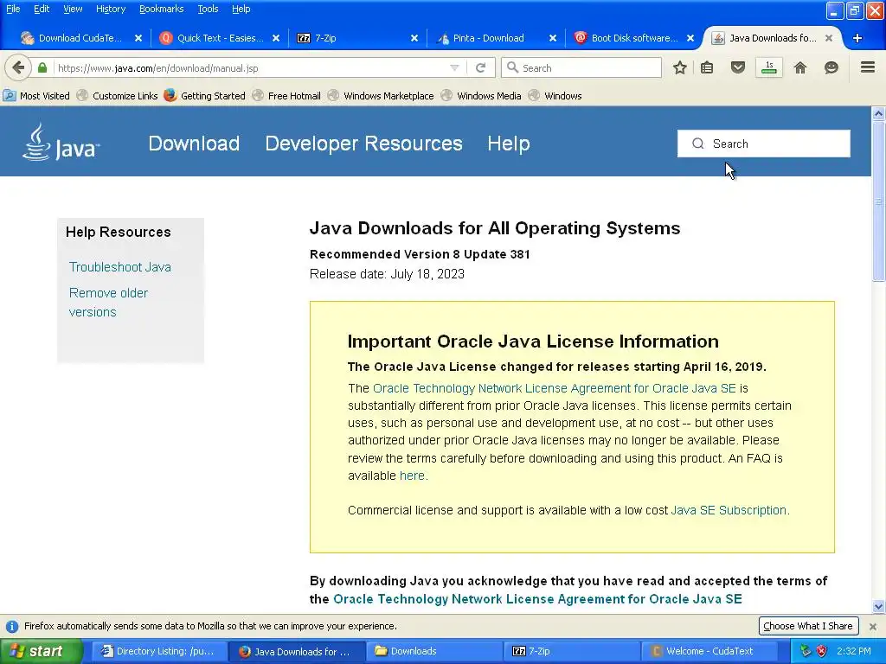Viewport: 886px width, 664px height.
Task: Open the Bookmarks menu
Action: [162, 9]
